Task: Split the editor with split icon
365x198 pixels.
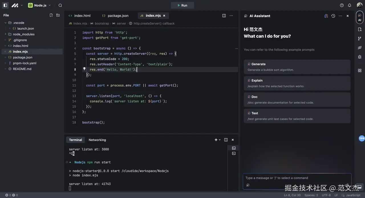Action: pyautogui.click(x=224, y=16)
